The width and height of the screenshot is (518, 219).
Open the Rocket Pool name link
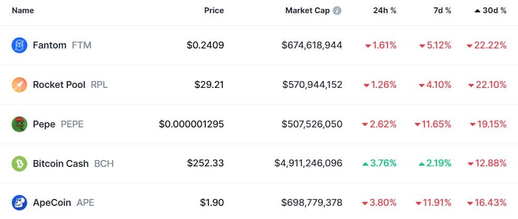59,85
